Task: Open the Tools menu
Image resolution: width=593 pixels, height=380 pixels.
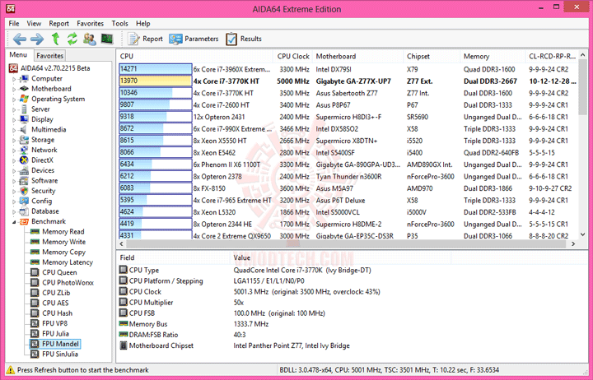Action: tap(120, 23)
